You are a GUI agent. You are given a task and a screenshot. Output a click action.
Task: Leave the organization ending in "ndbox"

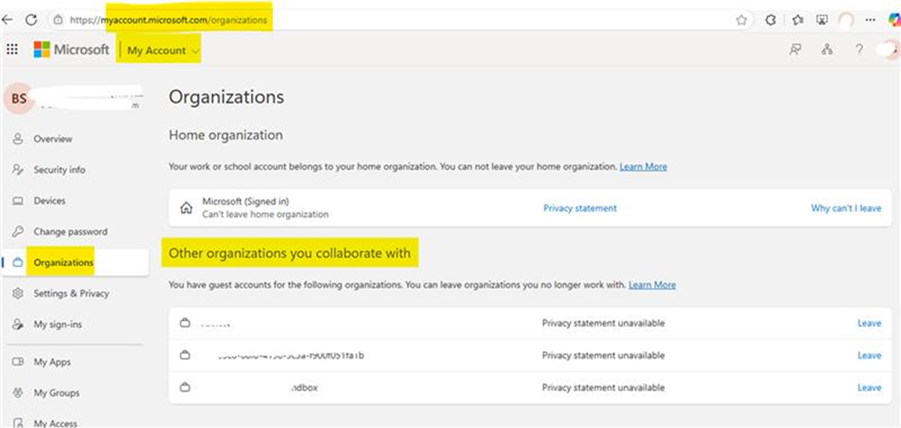[869, 388]
